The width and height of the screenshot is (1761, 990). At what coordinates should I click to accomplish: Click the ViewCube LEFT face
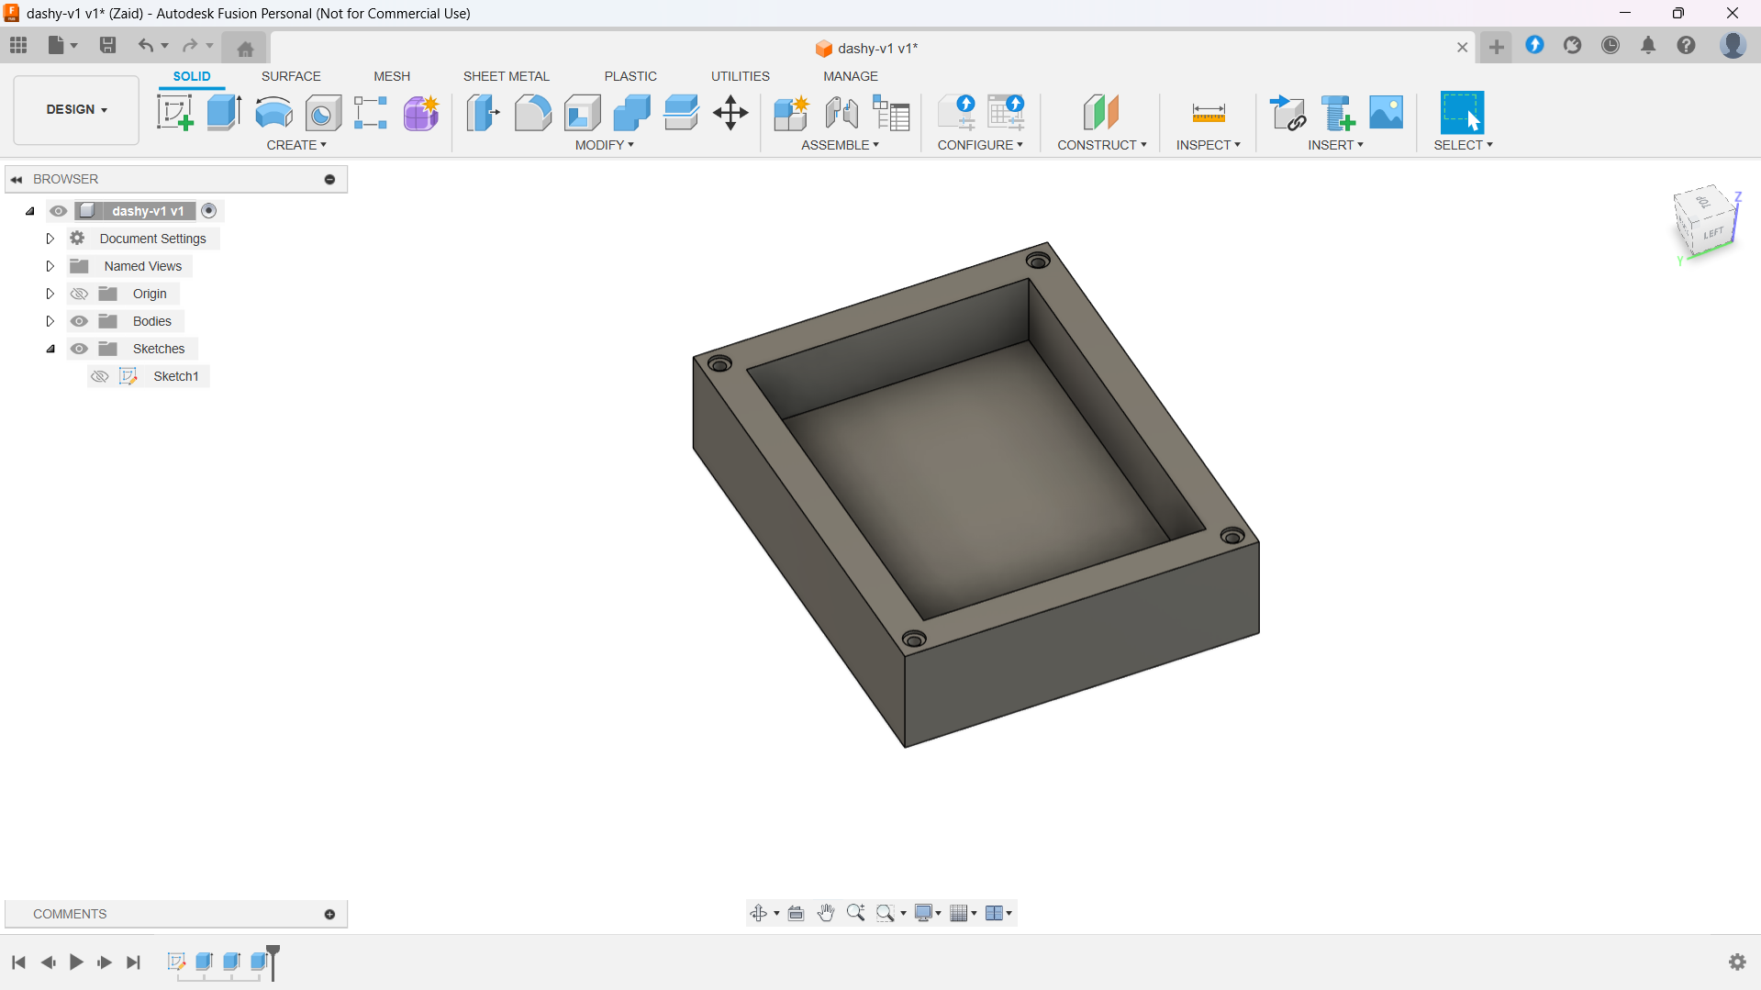(1713, 233)
